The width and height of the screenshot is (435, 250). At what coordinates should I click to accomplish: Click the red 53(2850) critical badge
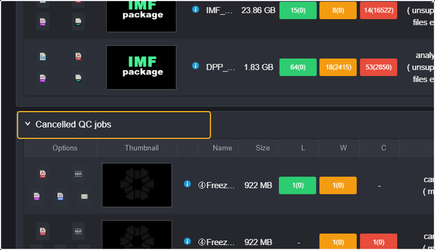378,67
